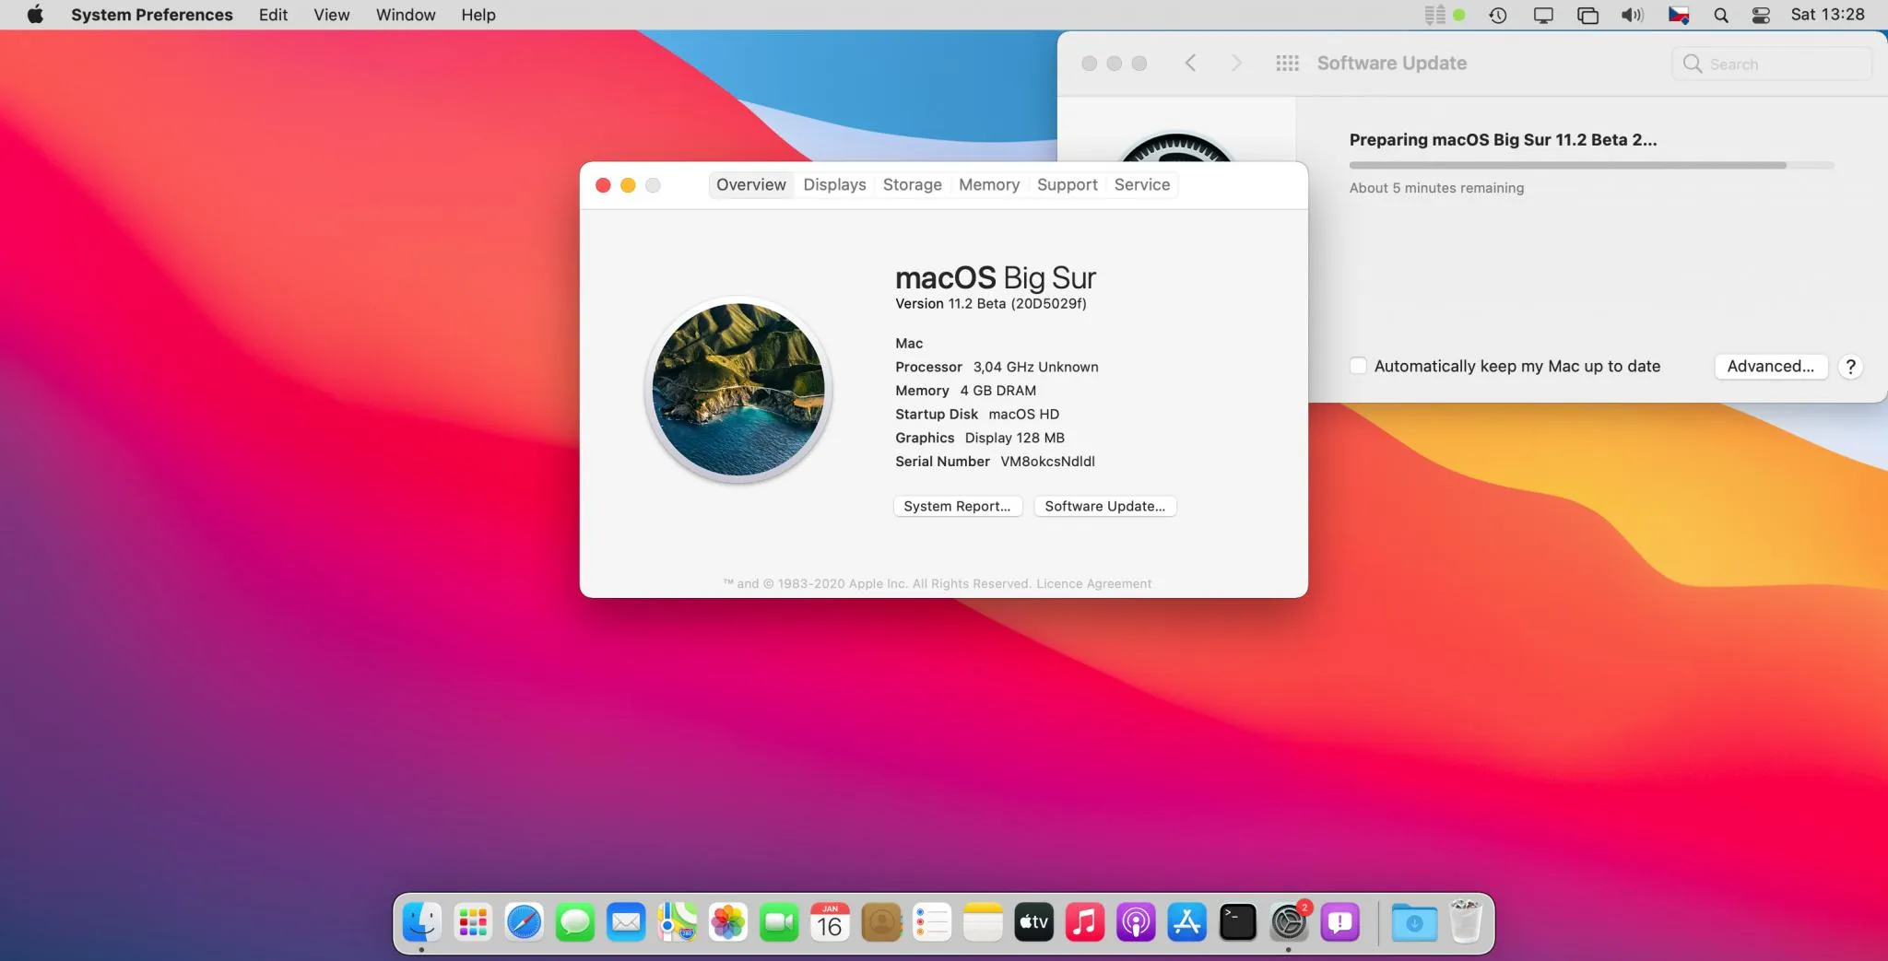Launch FaceTime from the Dock

[x=779, y=921]
